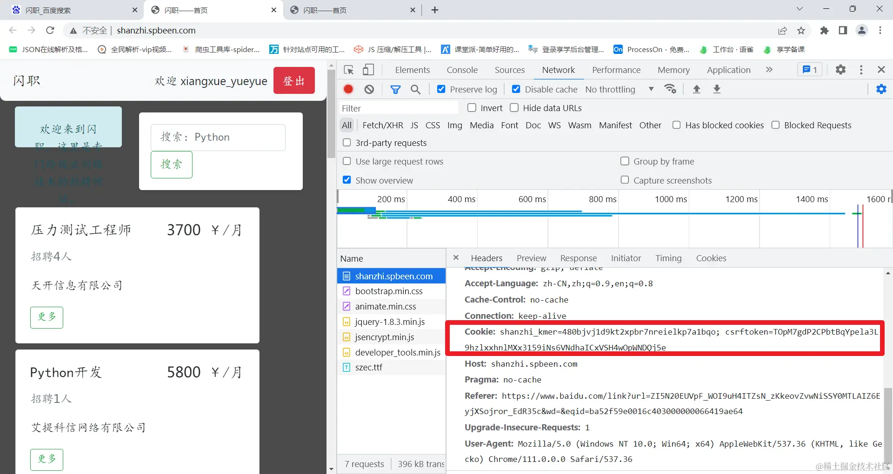Toggle the browser side panel icon
Screen dimensions: 893x474
(843, 30)
